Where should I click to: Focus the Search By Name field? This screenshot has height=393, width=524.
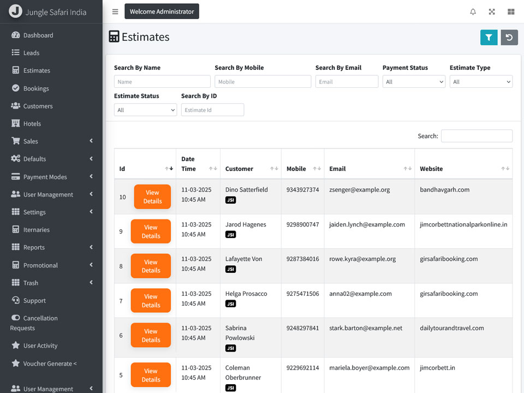point(162,81)
